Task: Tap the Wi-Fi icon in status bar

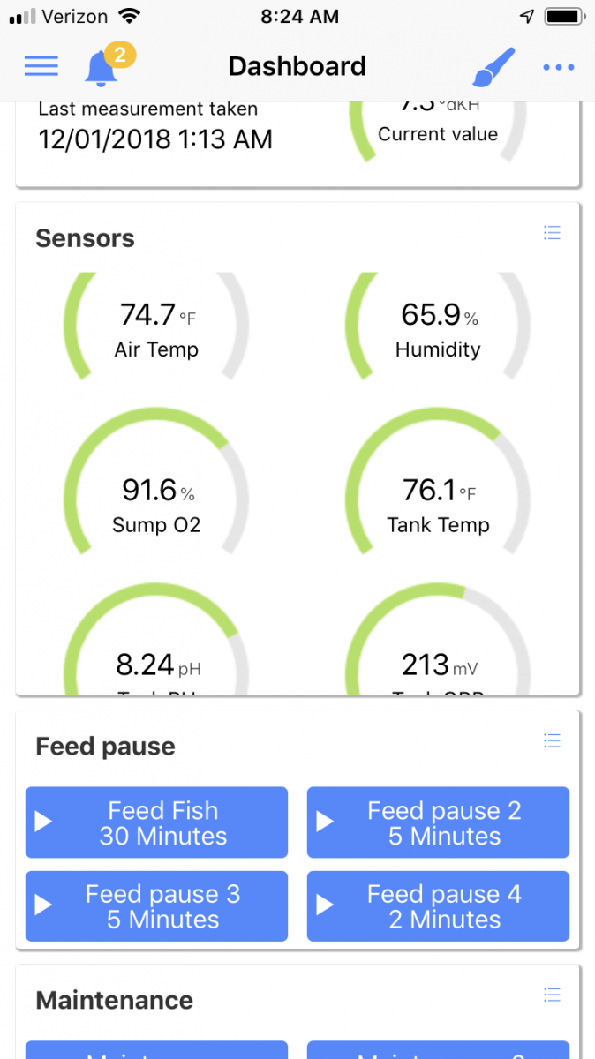Action: 131,17
